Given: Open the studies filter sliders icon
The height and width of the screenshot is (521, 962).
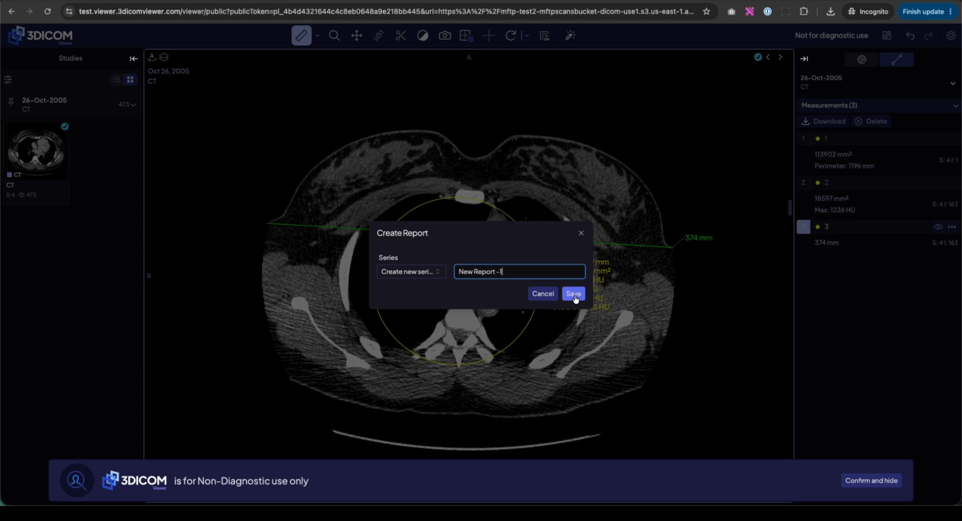Looking at the screenshot, I should [8, 80].
